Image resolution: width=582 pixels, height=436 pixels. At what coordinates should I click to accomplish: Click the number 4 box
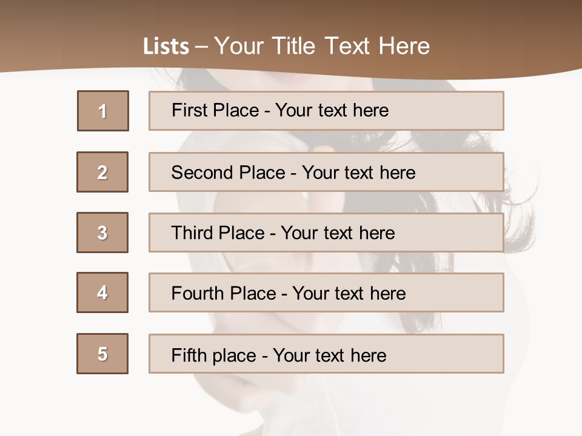[x=102, y=292]
